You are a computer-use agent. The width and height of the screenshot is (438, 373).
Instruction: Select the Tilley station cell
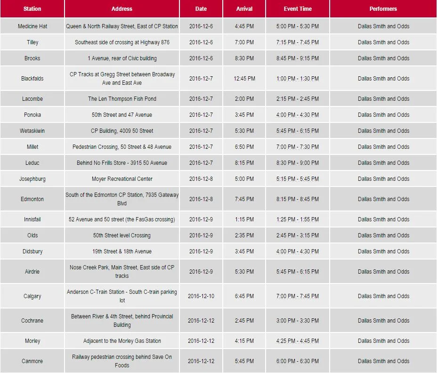click(x=32, y=42)
